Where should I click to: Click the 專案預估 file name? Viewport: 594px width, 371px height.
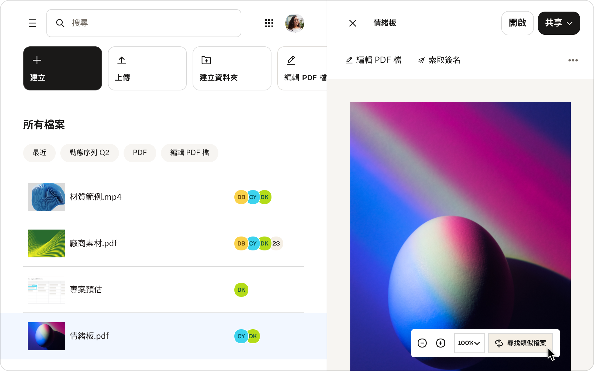(x=86, y=290)
